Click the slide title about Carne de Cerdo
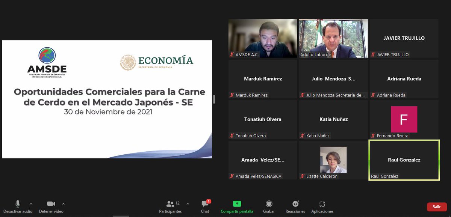451x217 pixels. [x=109, y=96]
